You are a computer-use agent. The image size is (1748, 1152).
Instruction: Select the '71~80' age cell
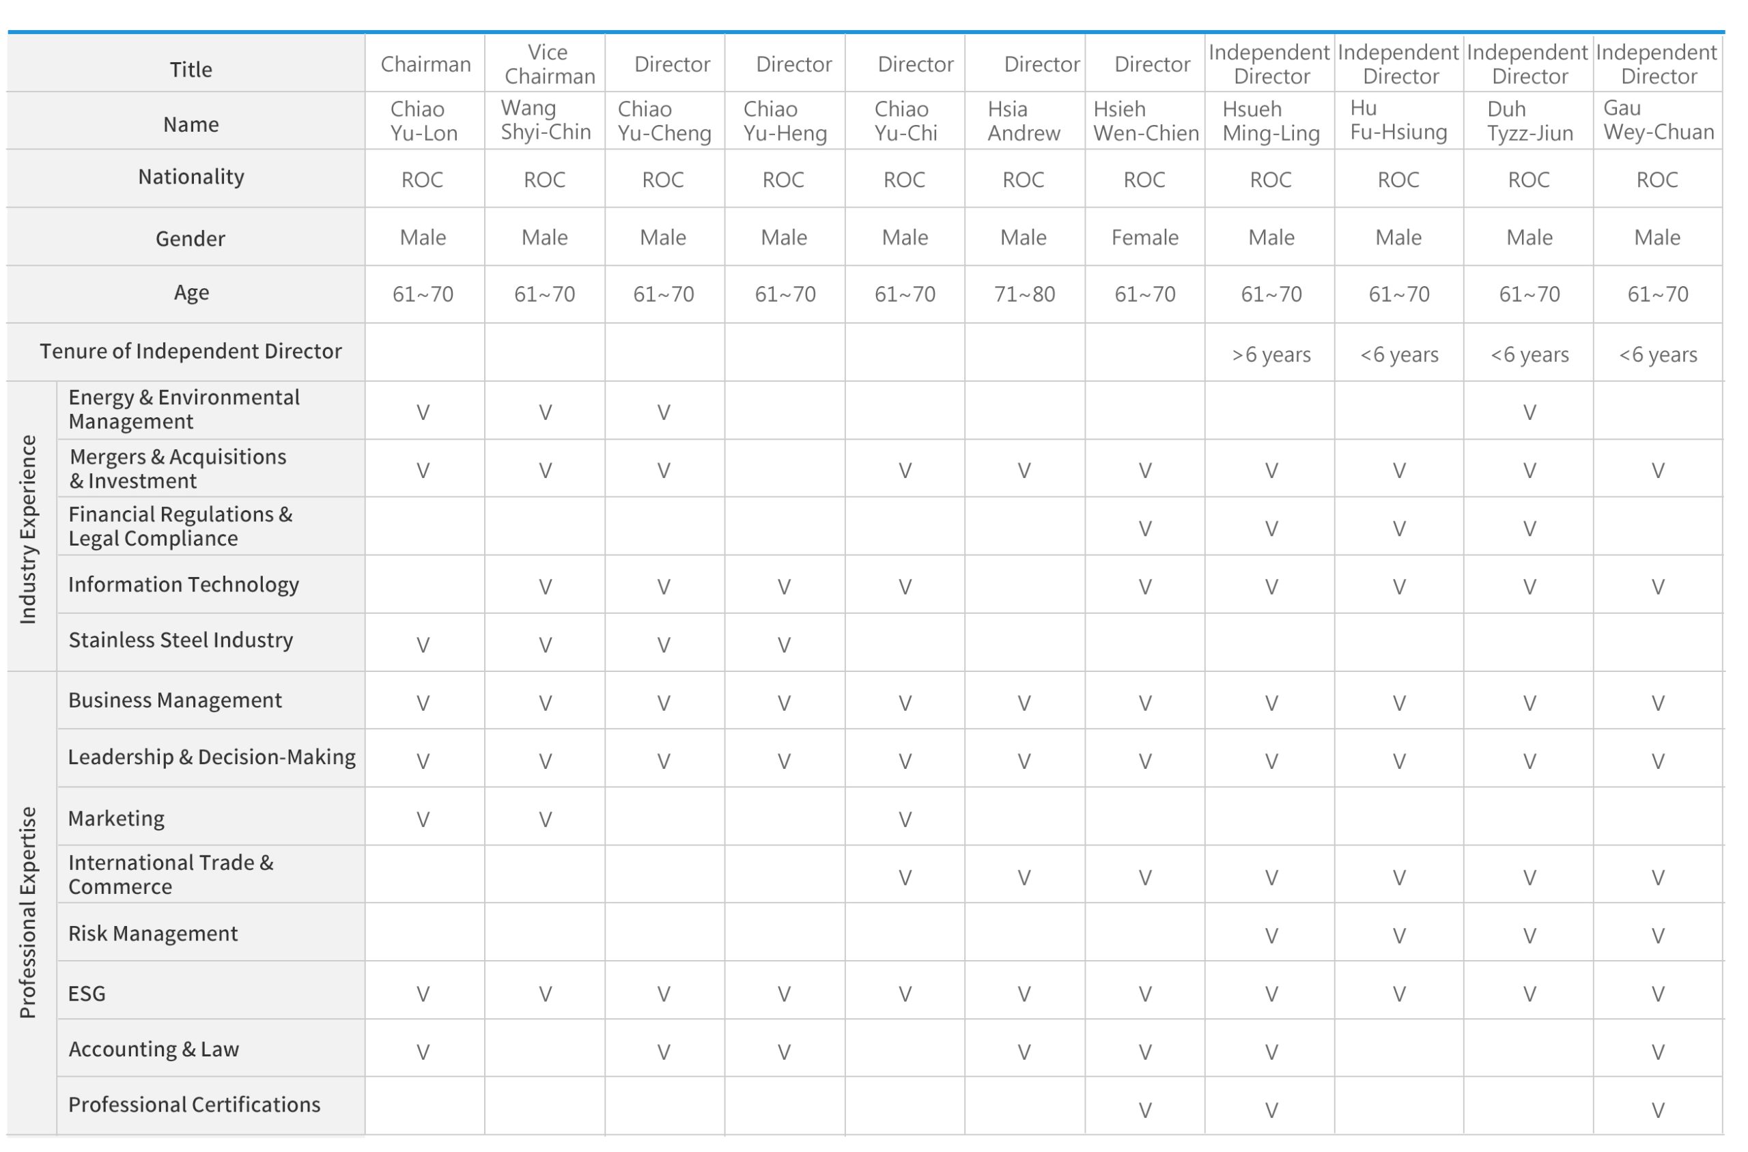pyautogui.click(x=1025, y=294)
